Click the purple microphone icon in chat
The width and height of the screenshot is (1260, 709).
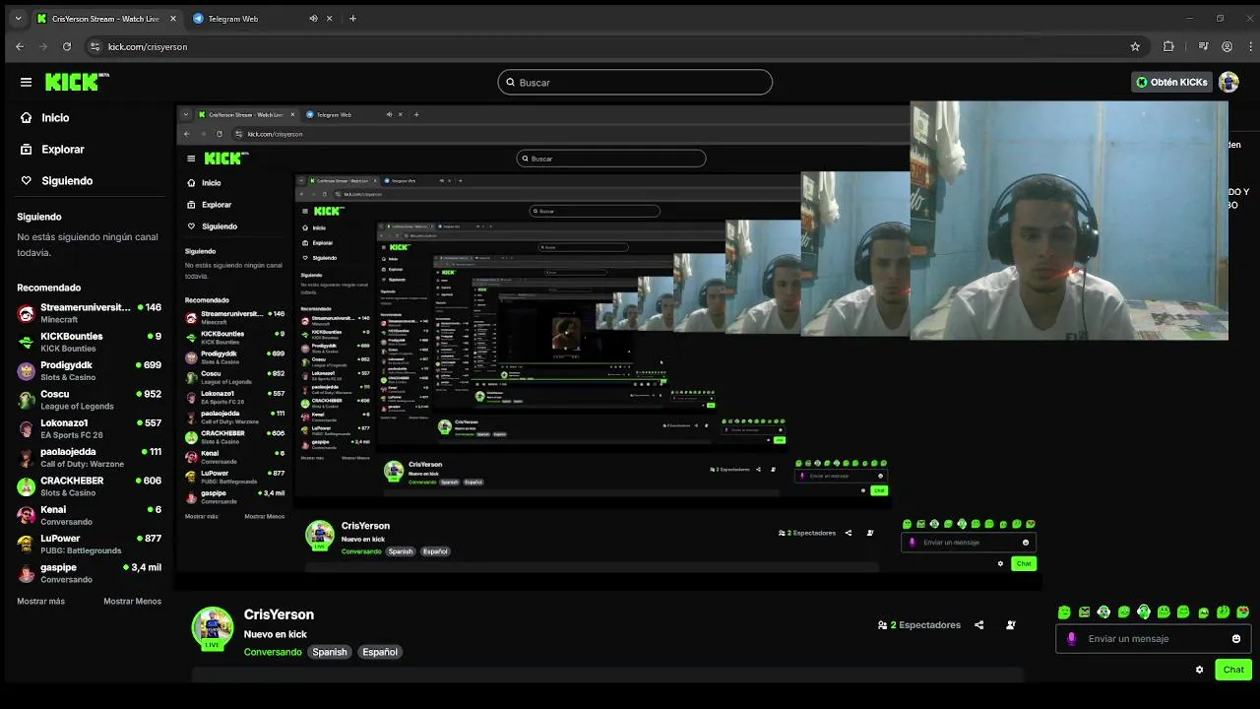click(x=1072, y=638)
